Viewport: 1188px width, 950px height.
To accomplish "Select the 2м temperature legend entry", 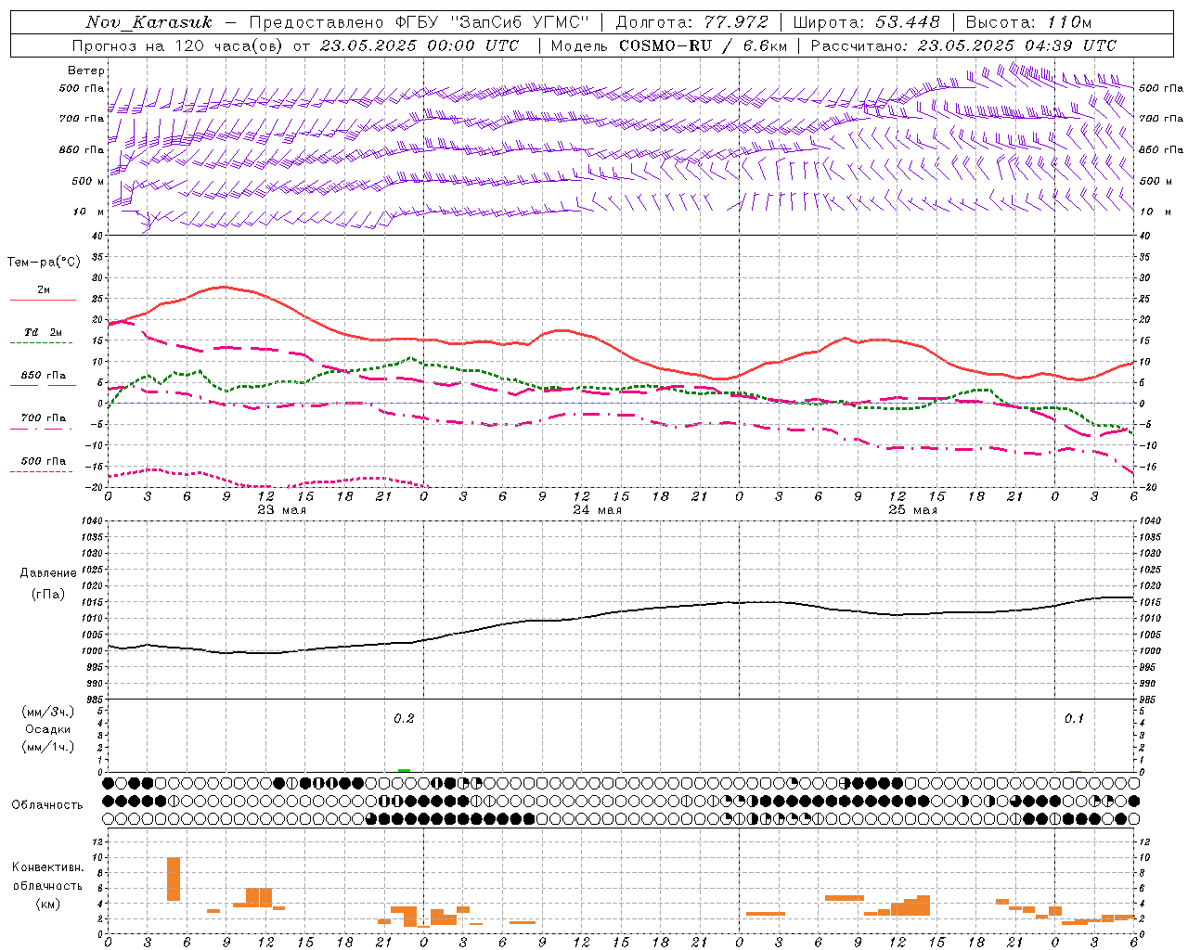I will (44, 290).
